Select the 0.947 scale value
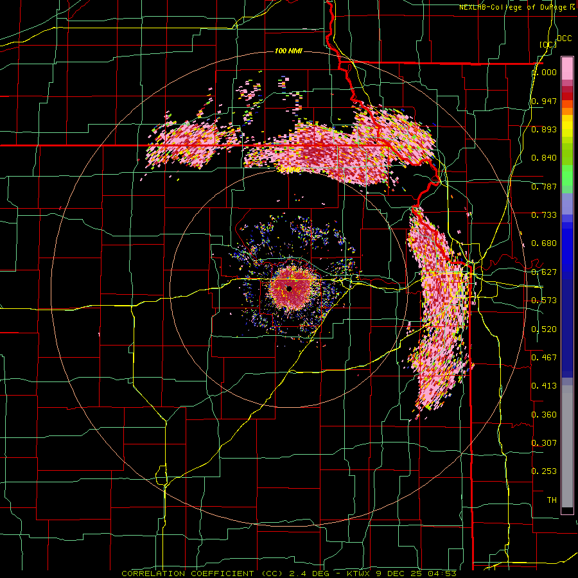Image resolution: width=578 pixels, height=578 pixels. (x=544, y=101)
